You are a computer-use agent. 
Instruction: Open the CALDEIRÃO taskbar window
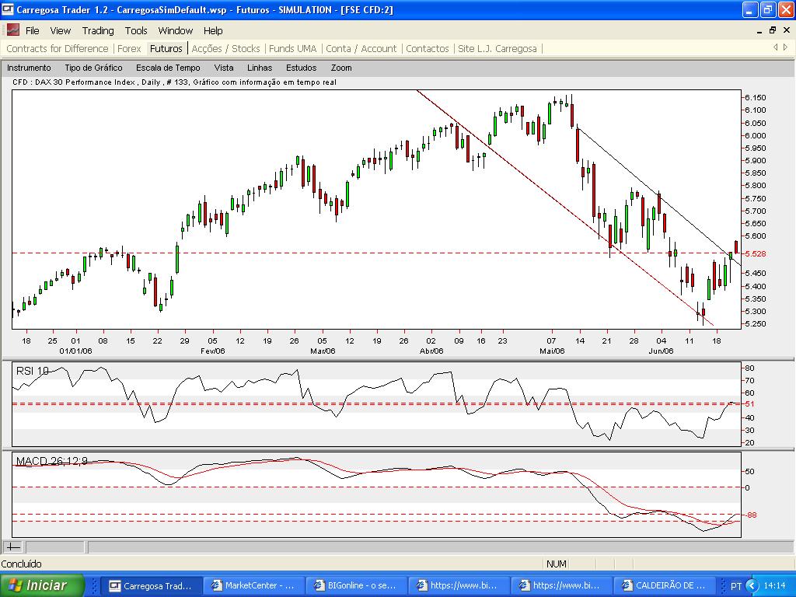point(667,585)
